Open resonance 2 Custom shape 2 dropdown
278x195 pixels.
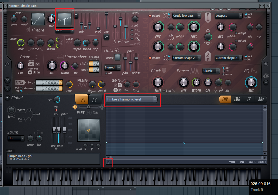(x=229, y=58)
